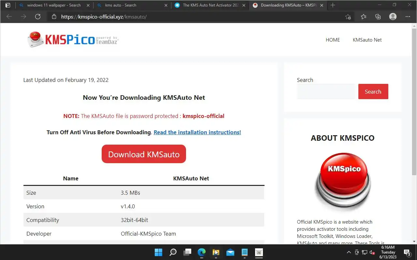The image size is (417, 260).
Task: Go forward to next page
Action: tap(23, 17)
